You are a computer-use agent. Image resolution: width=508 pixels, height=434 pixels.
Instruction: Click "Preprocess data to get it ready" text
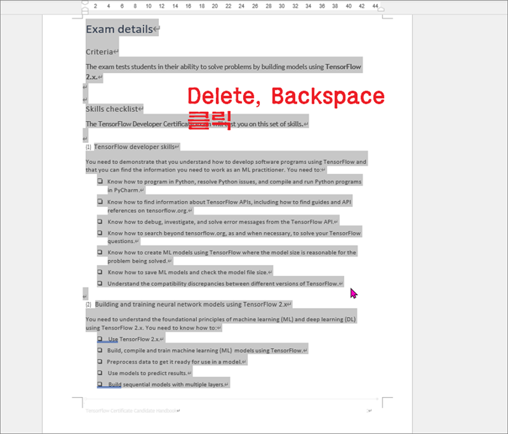tap(174, 362)
